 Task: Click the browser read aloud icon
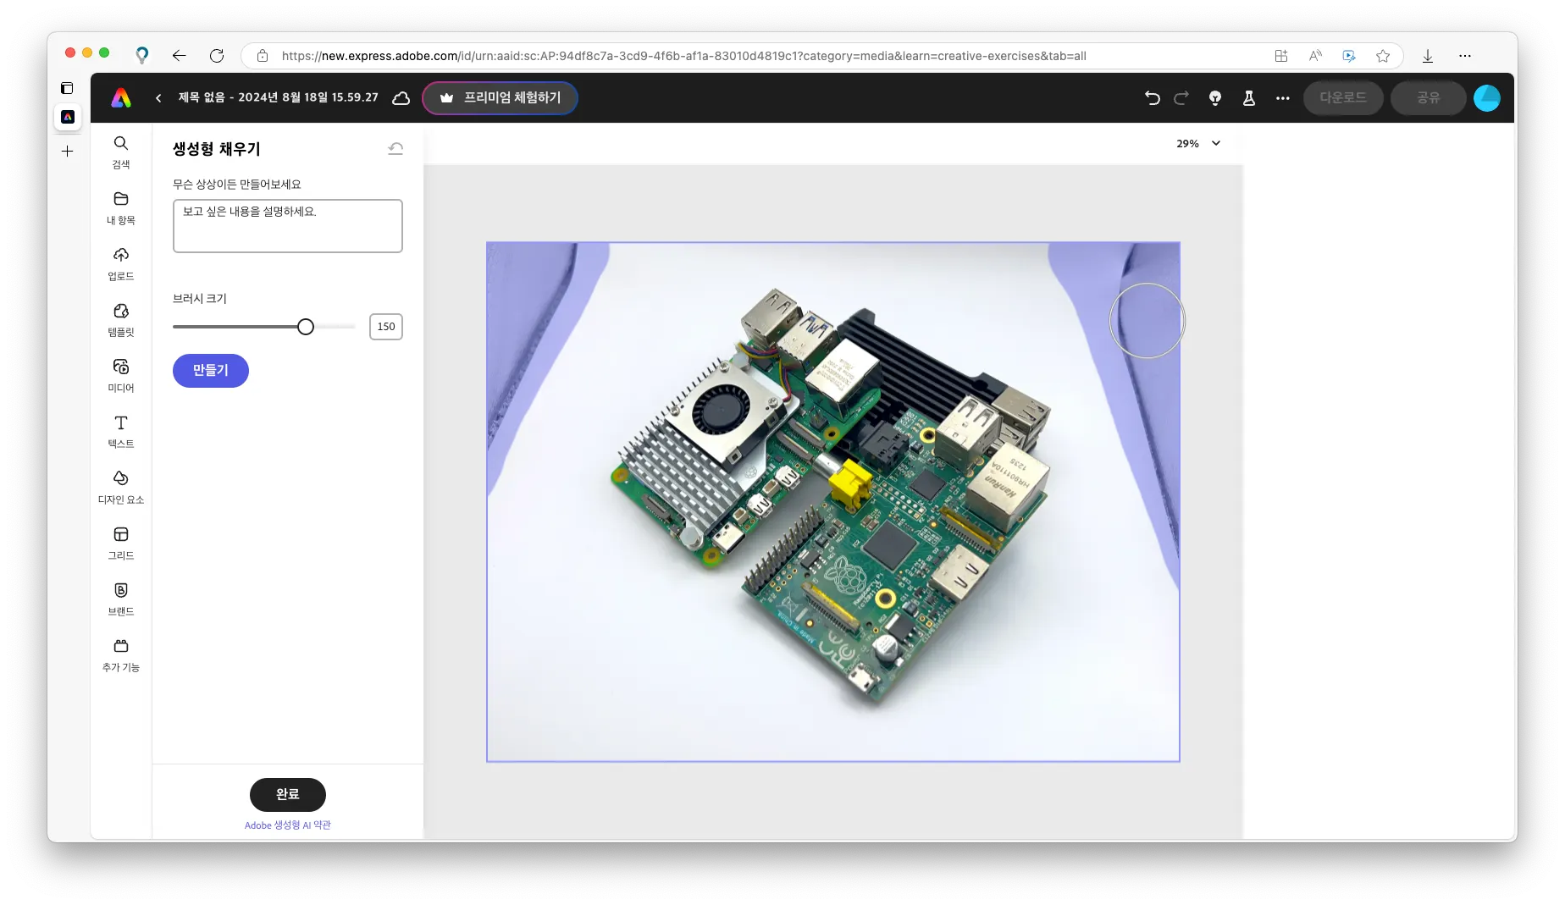click(1315, 56)
